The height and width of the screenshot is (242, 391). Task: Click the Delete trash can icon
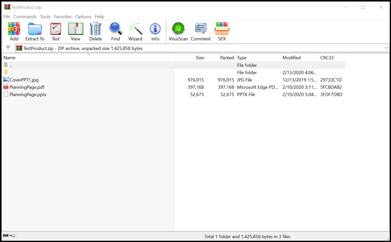tap(95, 31)
